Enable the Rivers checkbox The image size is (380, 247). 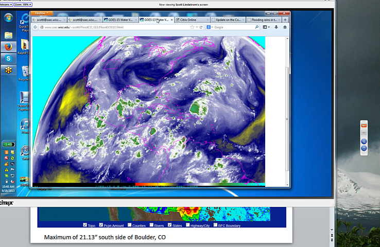(152, 225)
